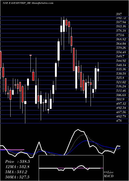Click the 487.56 price level label

[121, 112]
